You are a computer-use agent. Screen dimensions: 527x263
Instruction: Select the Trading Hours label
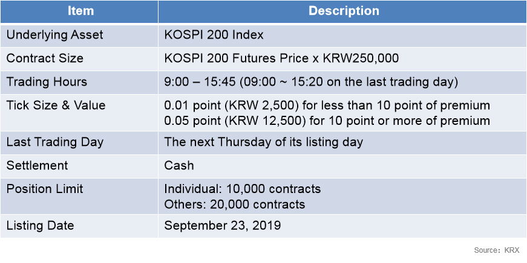[47, 82]
